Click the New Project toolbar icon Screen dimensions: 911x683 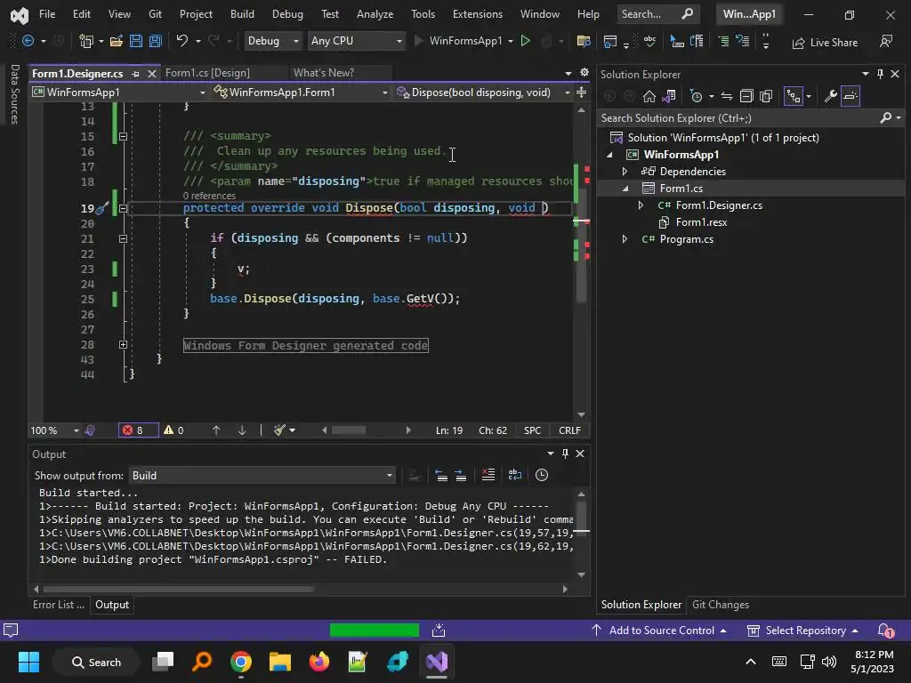[x=86, y=41]
